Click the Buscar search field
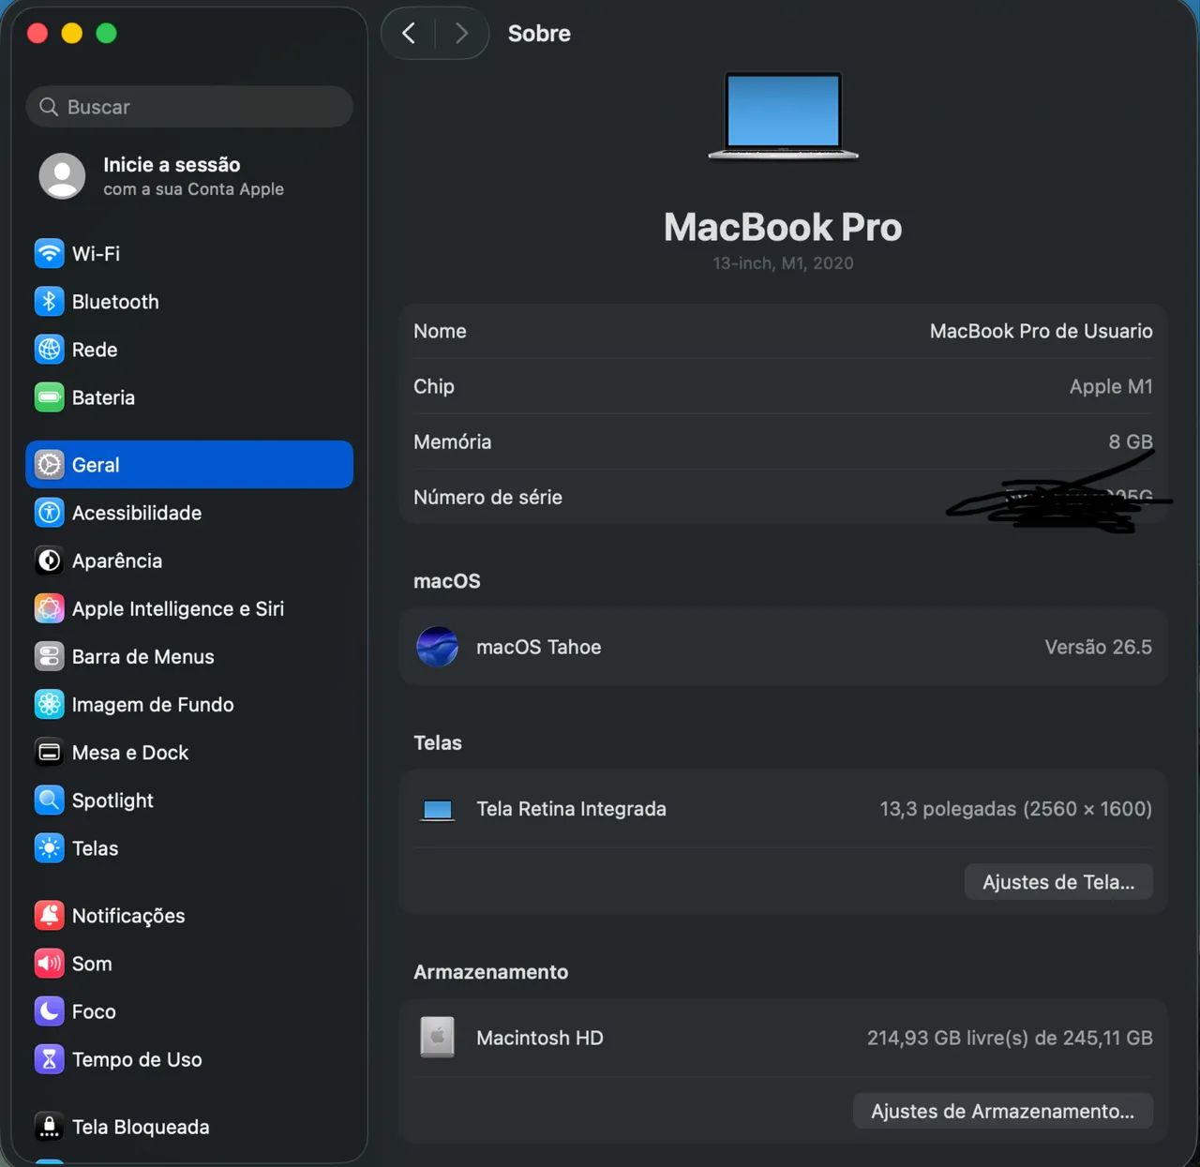The image size is (1200, 1167). pyautogui.click(x=189, y=107)
